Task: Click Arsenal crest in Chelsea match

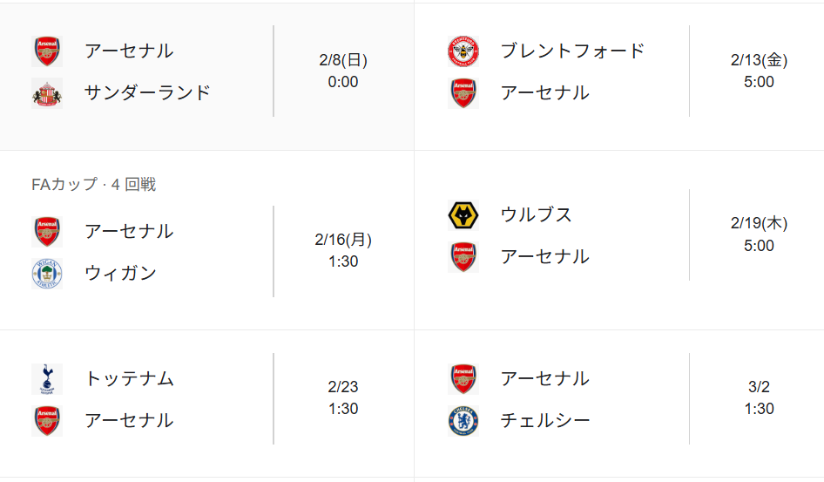Action: tap(463, 379)
